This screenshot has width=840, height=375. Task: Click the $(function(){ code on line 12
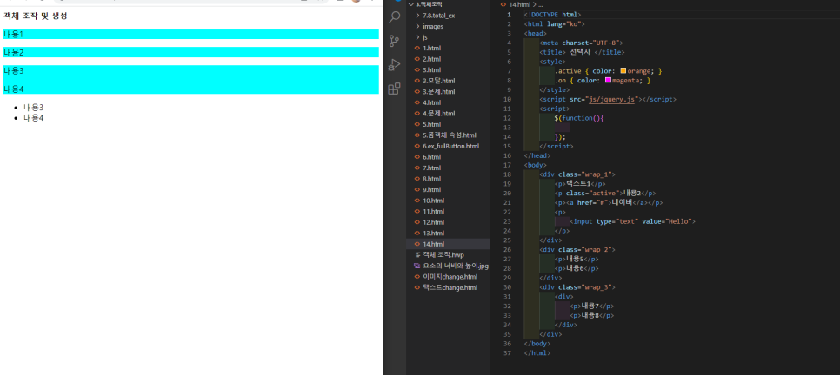[x=580, y=118]
